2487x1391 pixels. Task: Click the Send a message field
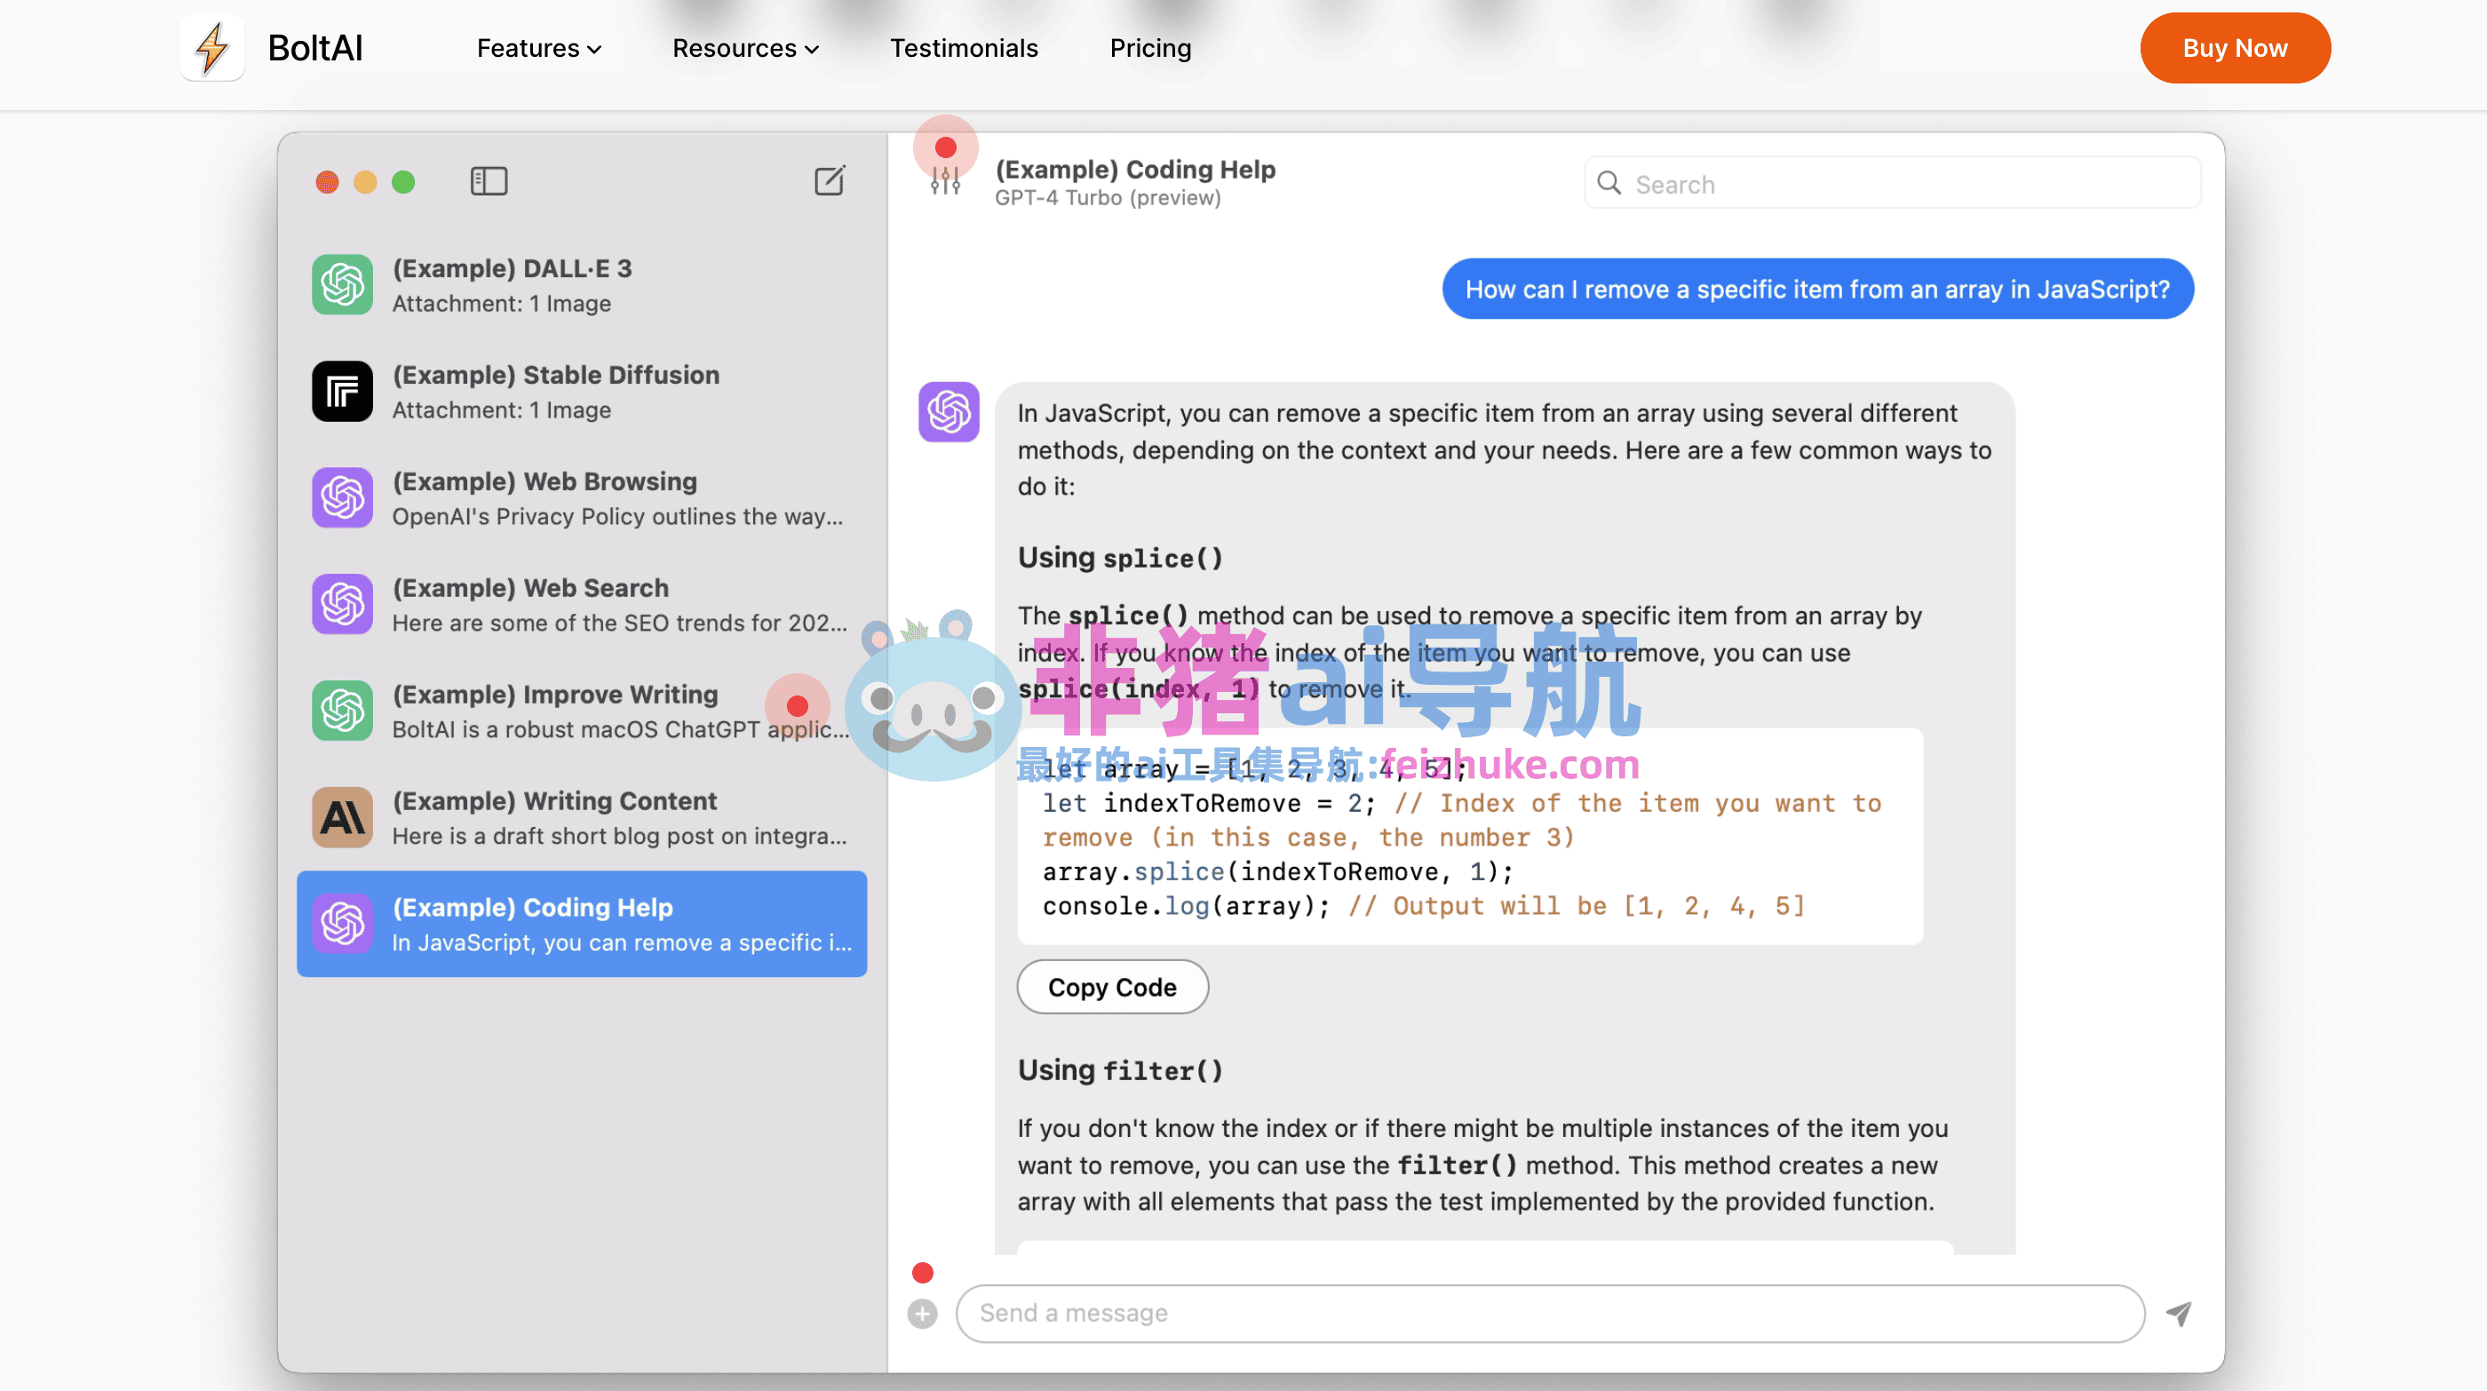(1550, 1313)
